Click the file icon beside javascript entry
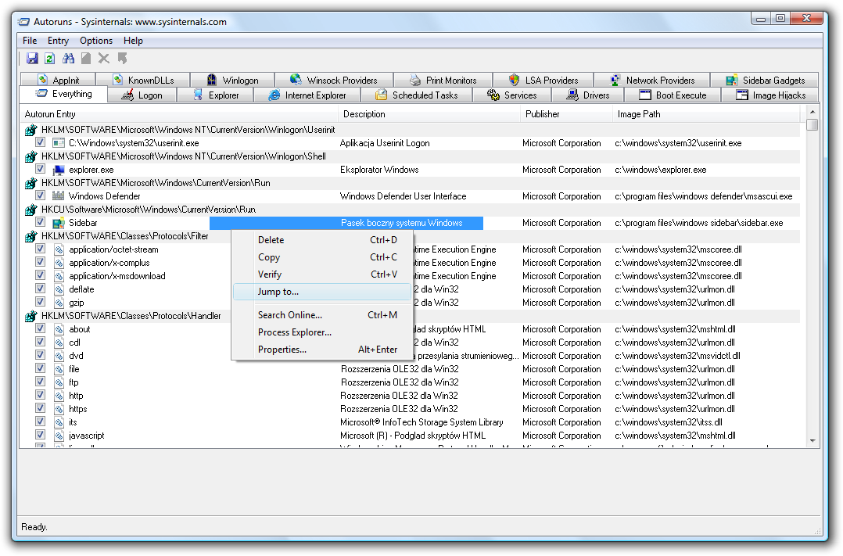The image size is (843, 556). click(59, 436)
